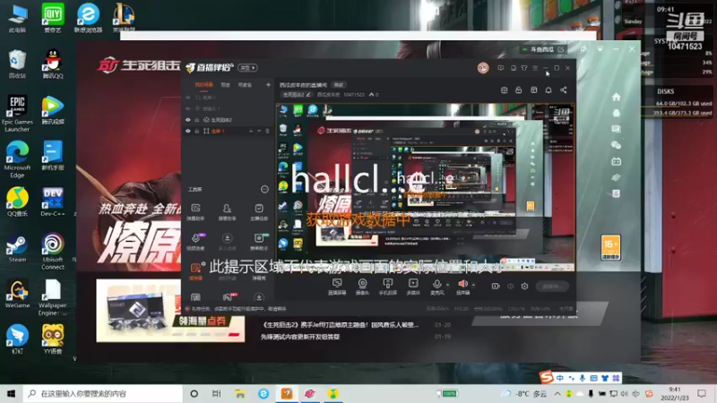Click the icon between lock and bell
Image resolution: width=717 pixels, height=403 pixels.
[x=533, y=90]
